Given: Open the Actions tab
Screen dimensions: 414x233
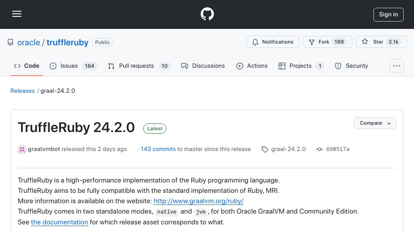Looking at the screenshot, I should pyautogui.click(x=252, y=66).
